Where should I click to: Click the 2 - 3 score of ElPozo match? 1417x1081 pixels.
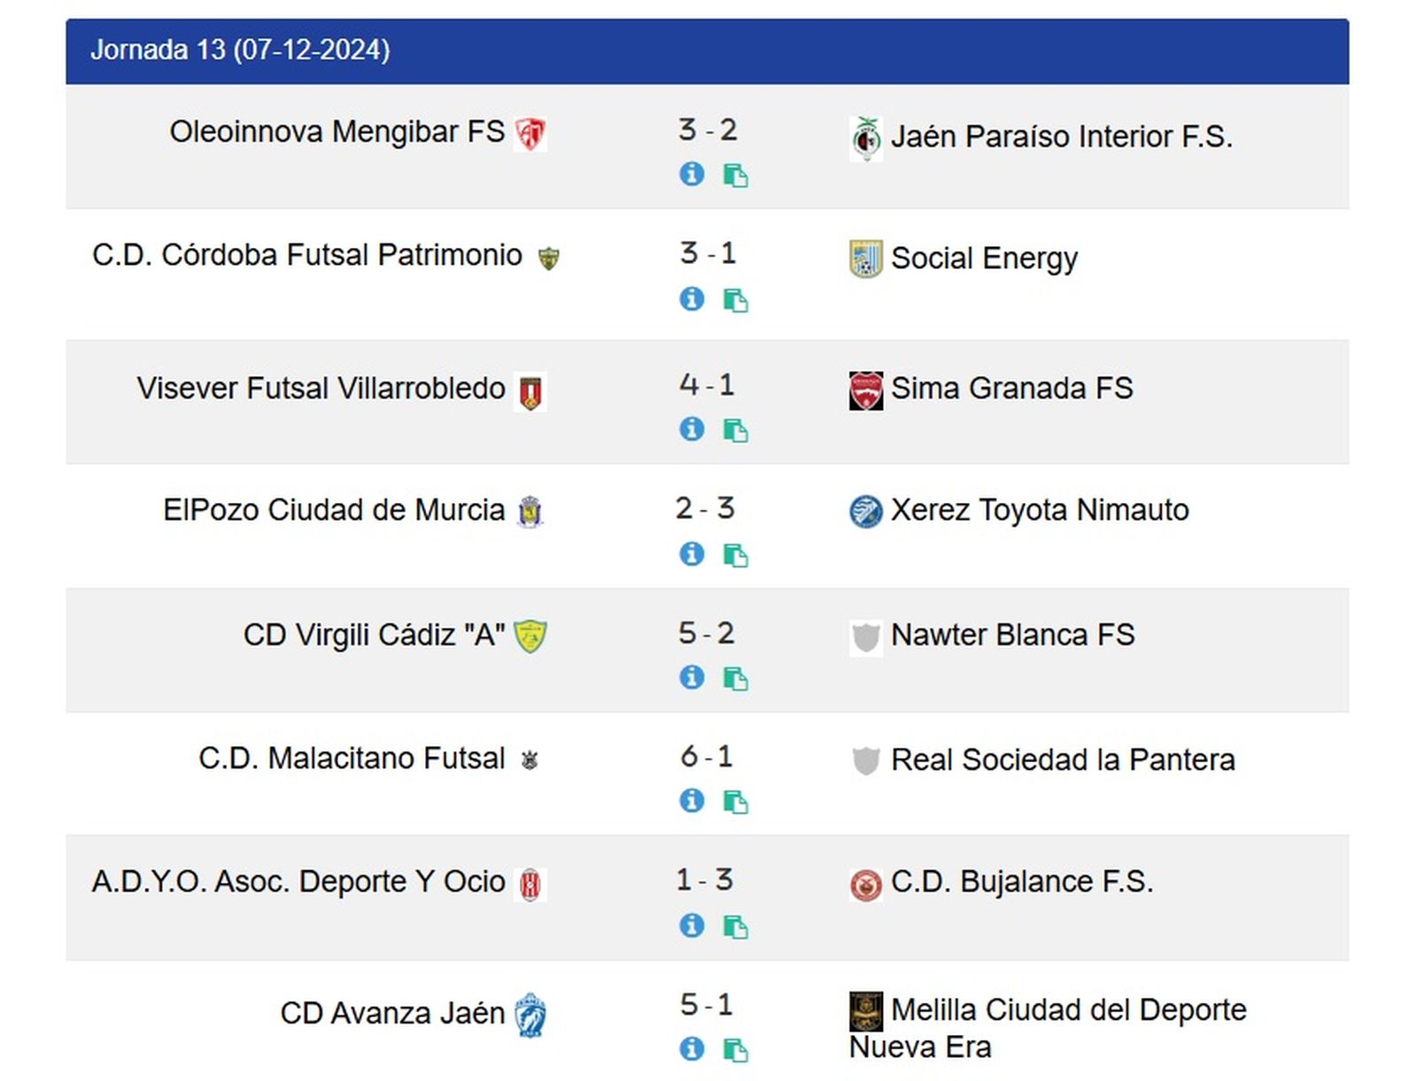706,509
